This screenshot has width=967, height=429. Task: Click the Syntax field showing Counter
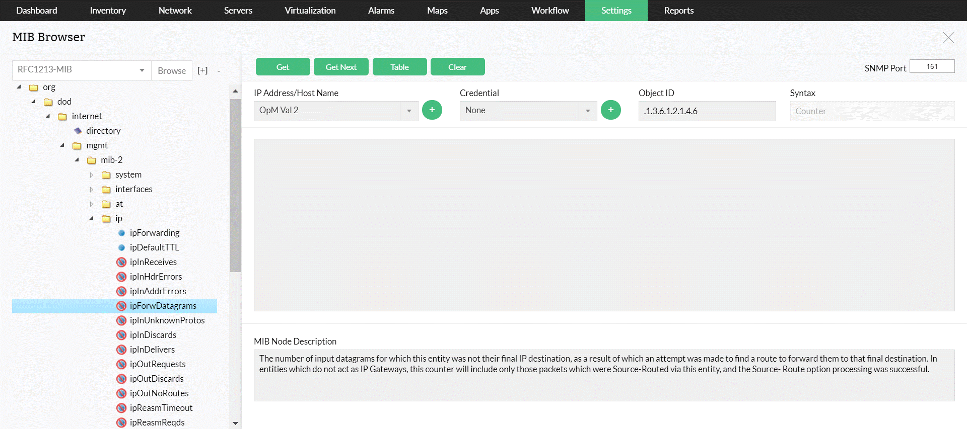(x=872, y=111)
